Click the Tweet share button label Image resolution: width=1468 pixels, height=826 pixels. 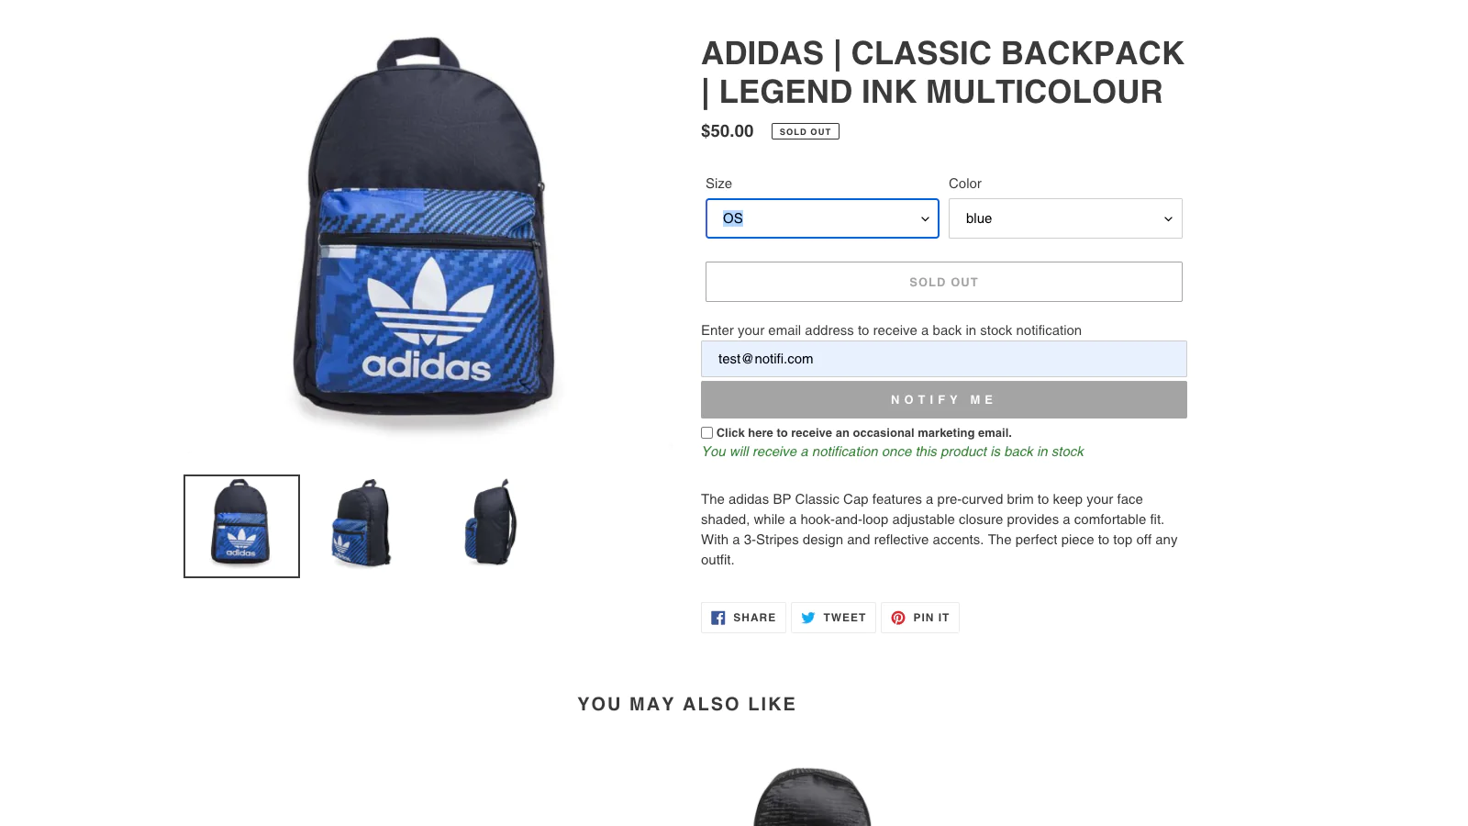point(844,618)
